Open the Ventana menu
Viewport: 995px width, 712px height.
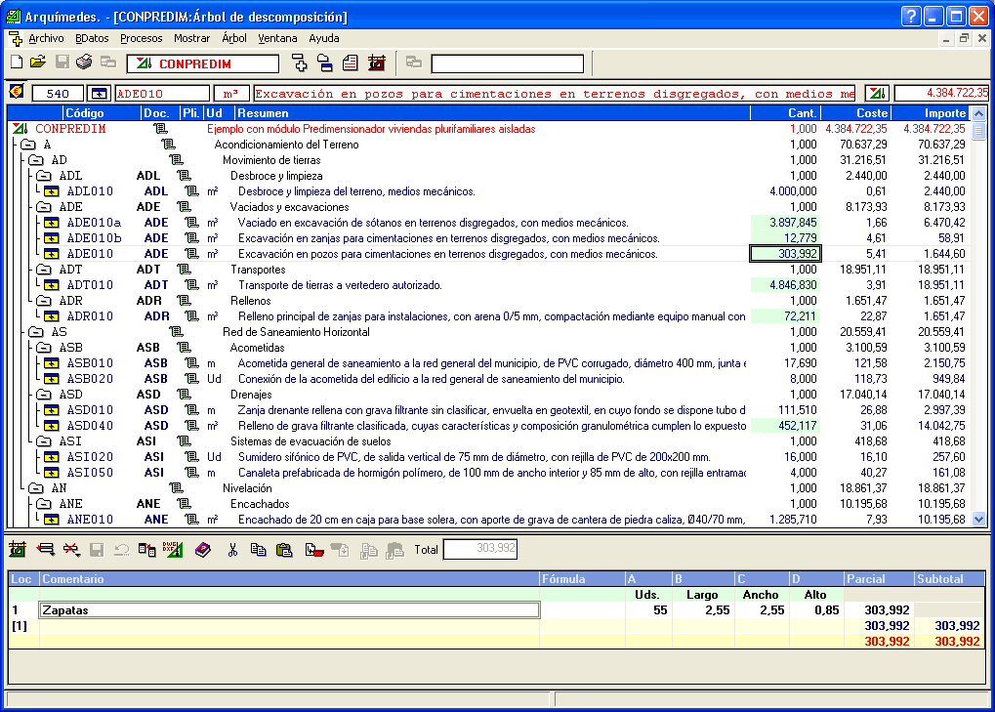[x=277, y=39]
